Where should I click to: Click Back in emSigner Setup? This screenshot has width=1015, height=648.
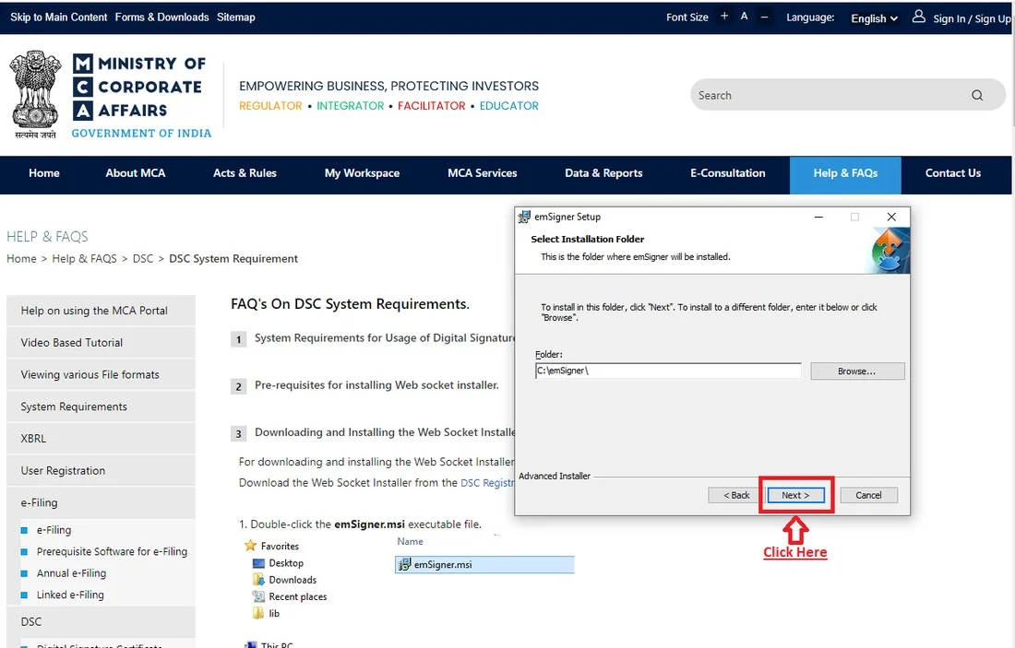coord(736,495)
